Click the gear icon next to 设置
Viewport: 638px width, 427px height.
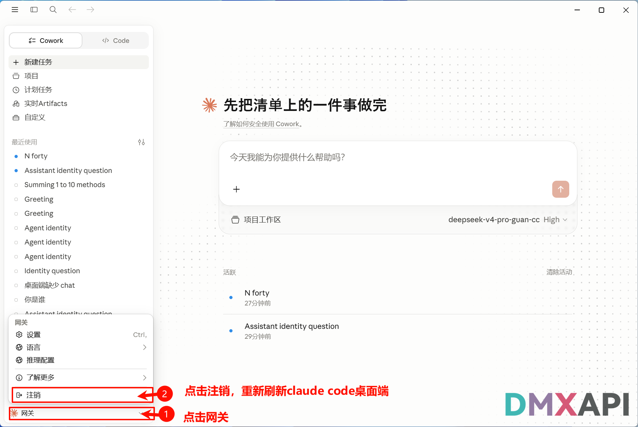click(19, 335)
